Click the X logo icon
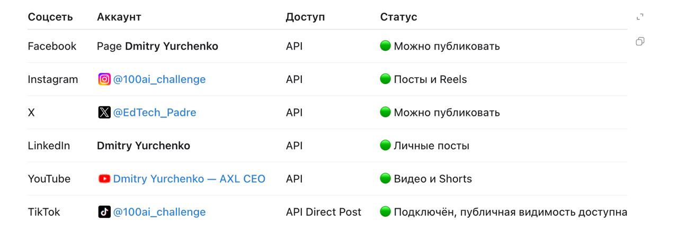This screenshot has width=678, height=240. pos(104,112)
